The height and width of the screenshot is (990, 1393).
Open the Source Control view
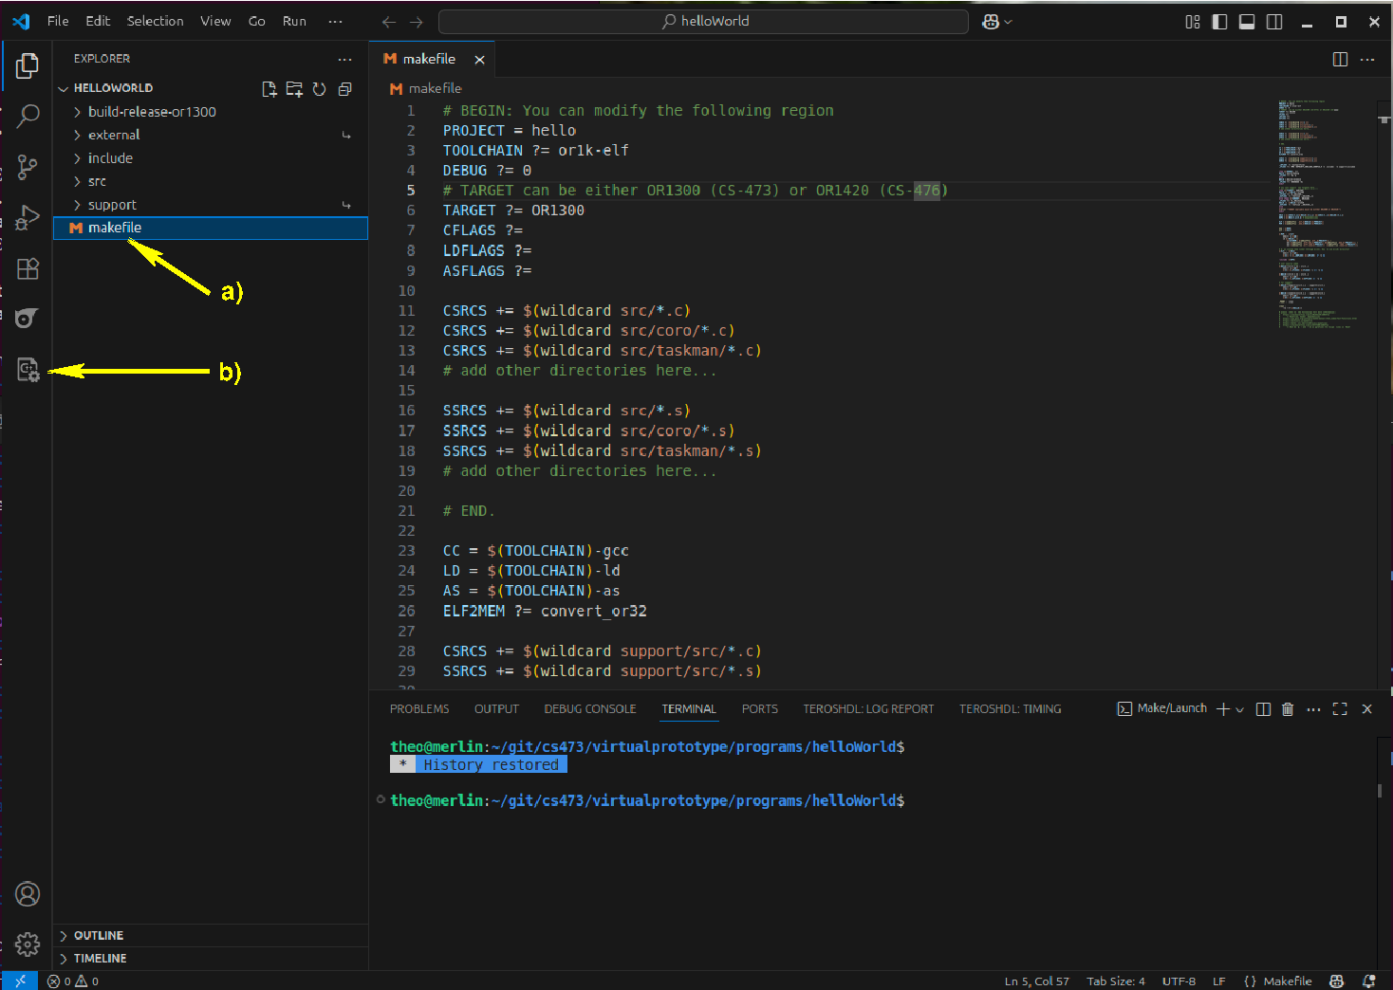coord(28,168)
